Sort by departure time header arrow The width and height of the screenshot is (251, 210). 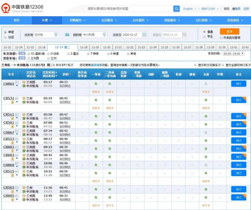pos(56,72)
